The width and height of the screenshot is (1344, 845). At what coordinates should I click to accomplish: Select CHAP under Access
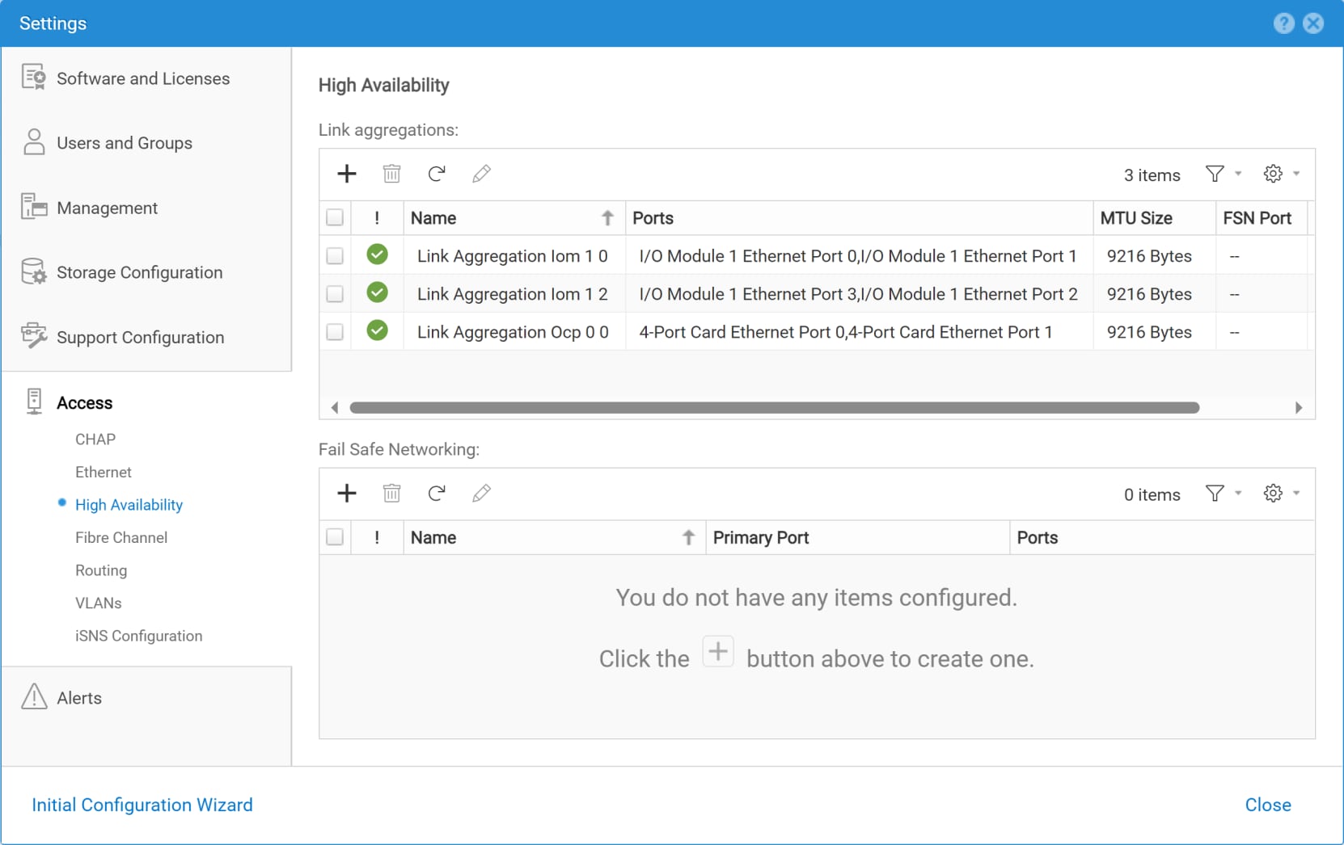[95, 439]
